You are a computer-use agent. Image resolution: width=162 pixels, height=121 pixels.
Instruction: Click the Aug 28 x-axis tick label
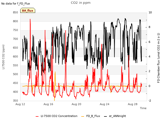133,104
